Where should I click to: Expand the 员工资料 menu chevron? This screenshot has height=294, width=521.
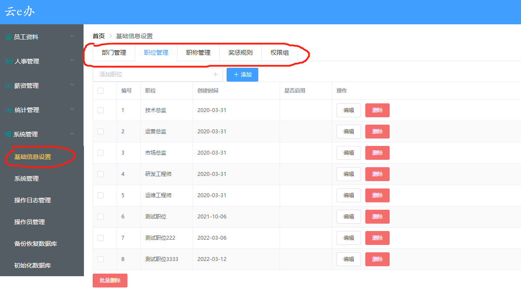coord(72,36)
